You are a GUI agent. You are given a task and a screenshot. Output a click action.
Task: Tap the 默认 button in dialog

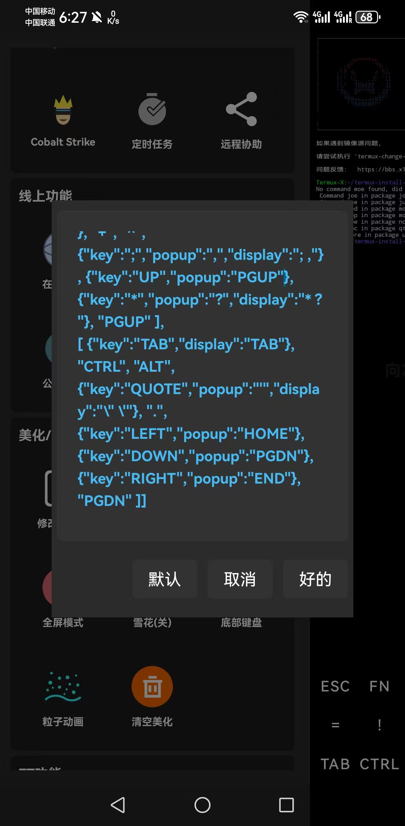pyautogui.click(x=165, y=579)
